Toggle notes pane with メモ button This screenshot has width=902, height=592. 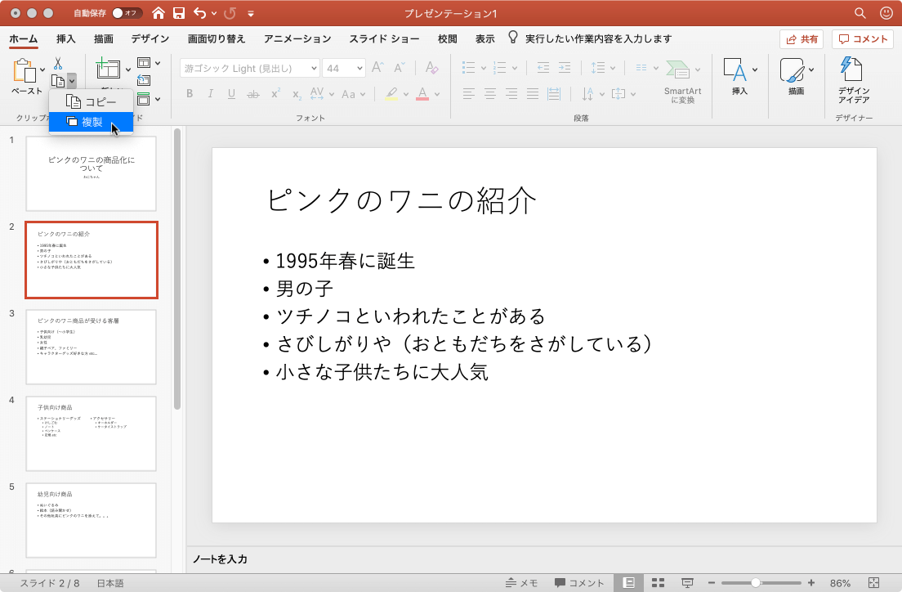tap(521, 583)
